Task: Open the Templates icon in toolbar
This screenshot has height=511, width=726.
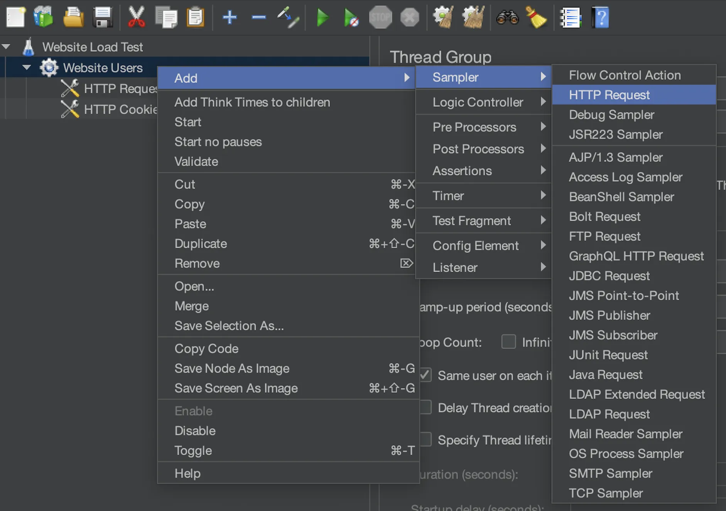Action: (x=44, y=17)
